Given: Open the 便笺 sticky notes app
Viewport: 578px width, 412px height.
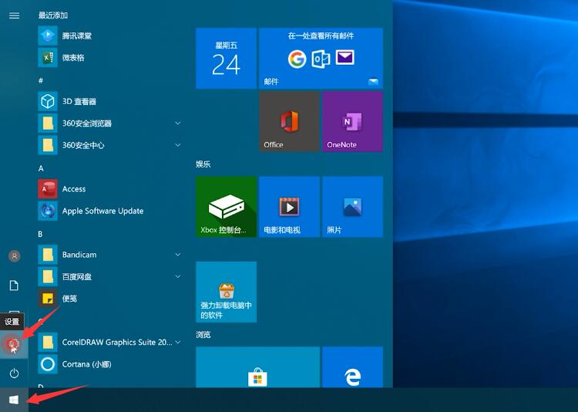Looking at the screenshot, I should click(110, 299).
